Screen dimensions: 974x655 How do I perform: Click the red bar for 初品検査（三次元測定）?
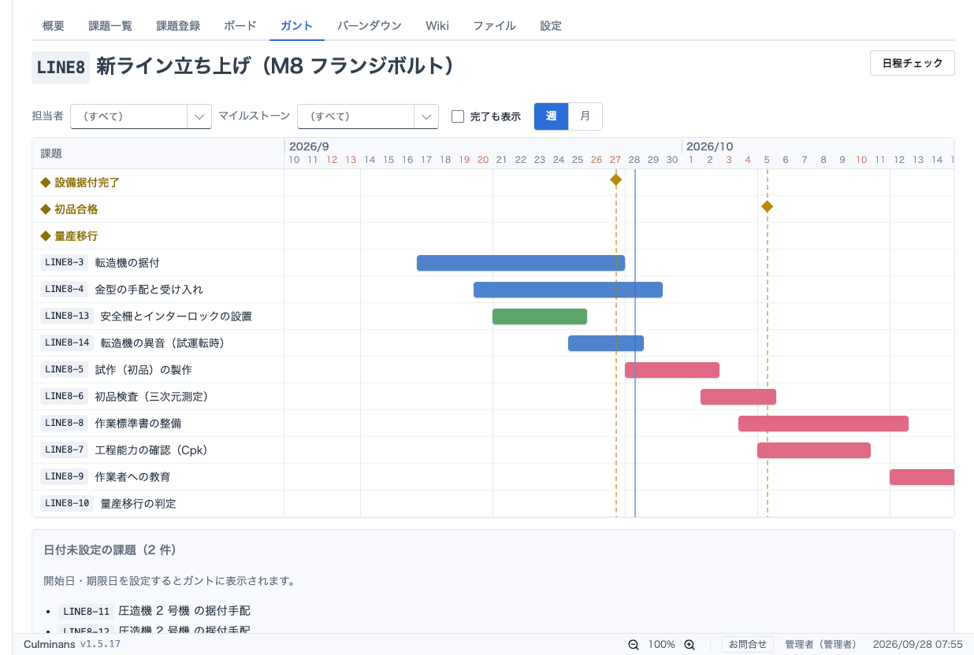738,397
